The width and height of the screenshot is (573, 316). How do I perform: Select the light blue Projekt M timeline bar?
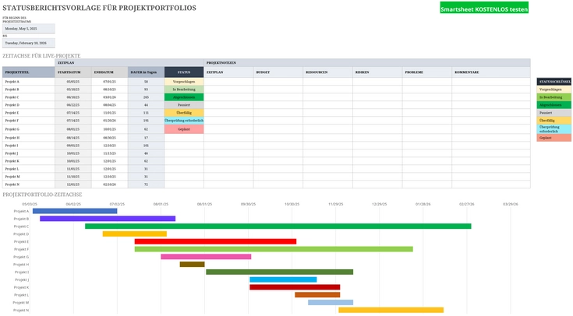(x=331, y=303)
